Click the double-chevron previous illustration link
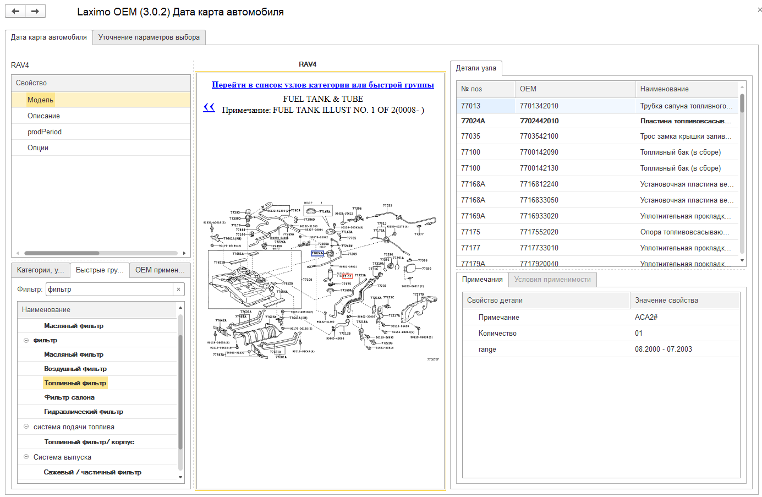This screenshot has width=762, height=497. pyautogui.click(x=209, y=107)
